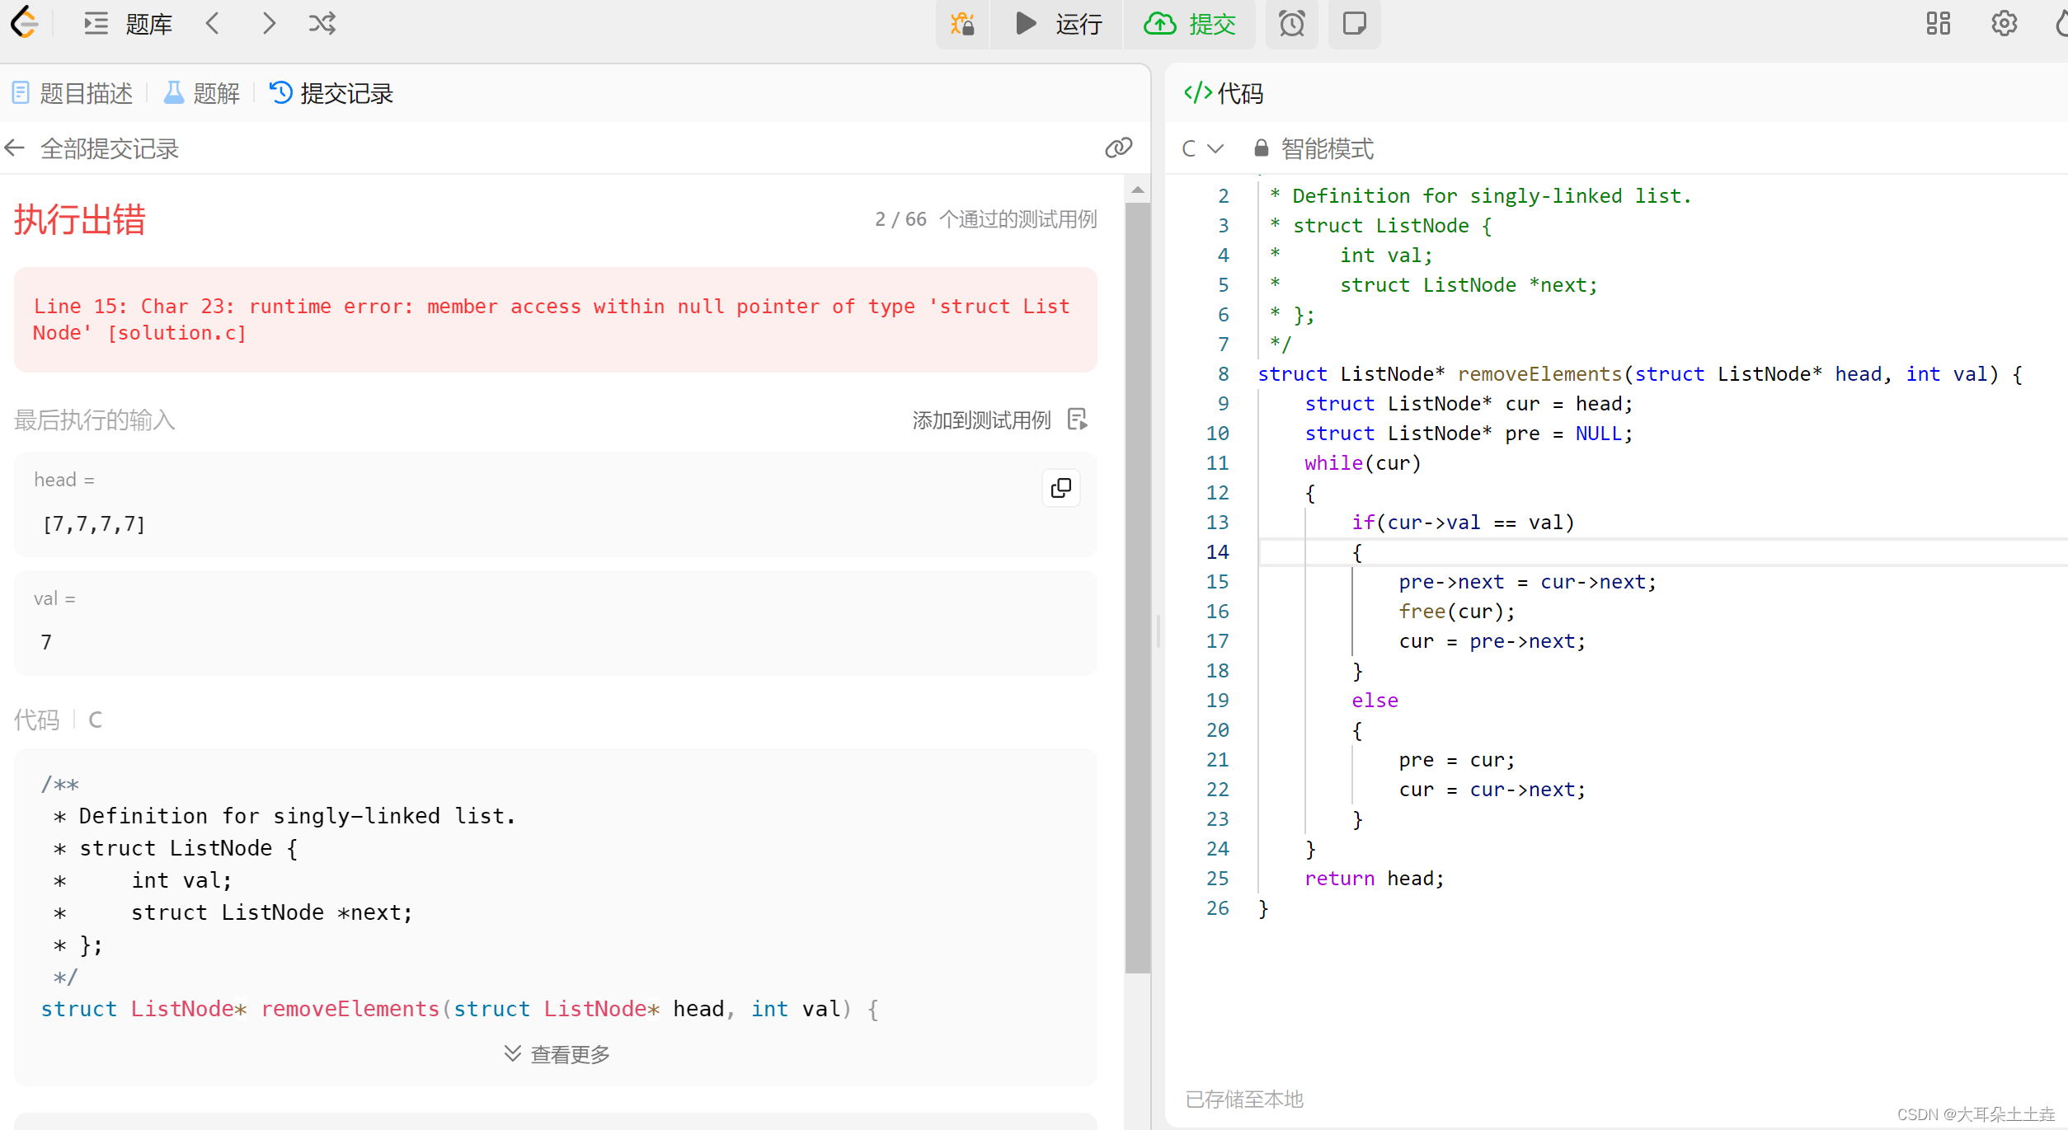Copy submission link chain icon

[1118, 148]
